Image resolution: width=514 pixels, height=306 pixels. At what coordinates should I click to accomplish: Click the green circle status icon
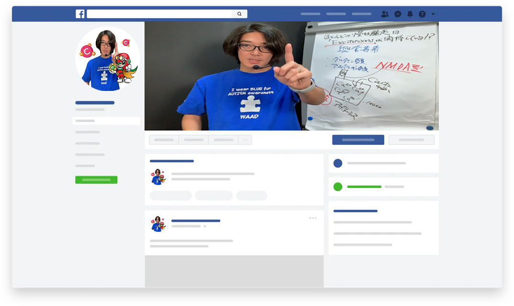tap(338, 186)
